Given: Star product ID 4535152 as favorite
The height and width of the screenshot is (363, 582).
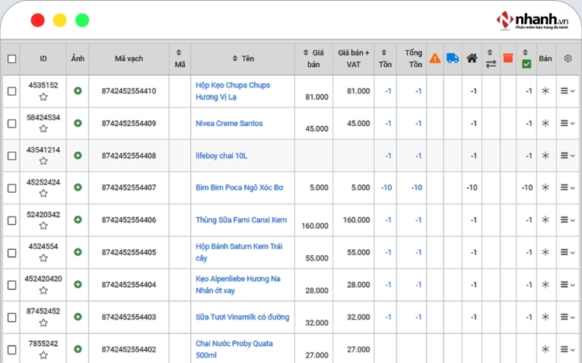Looking at the screenshot, I should [43, 97].
